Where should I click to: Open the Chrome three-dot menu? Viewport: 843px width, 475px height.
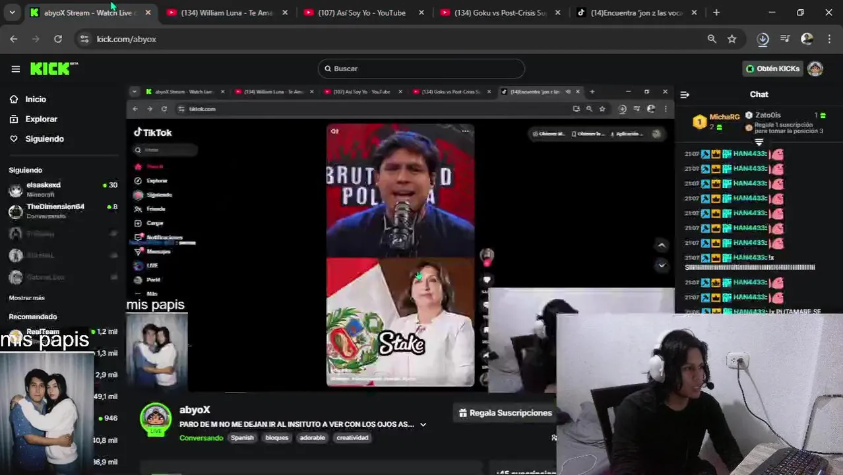click(x=829, y=39)
